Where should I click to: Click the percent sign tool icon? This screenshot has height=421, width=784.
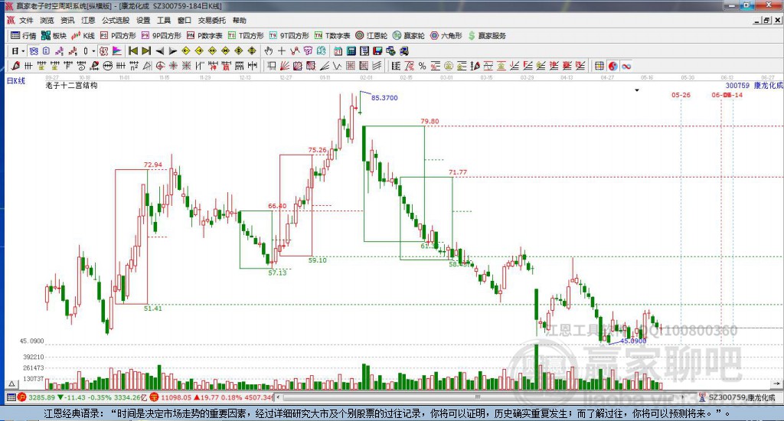click(x=423, y=66)
